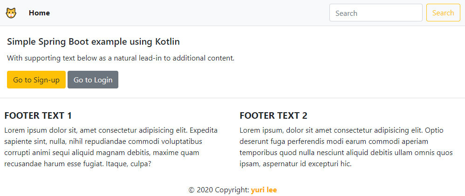Click the 2020 Copyright text

219,190
